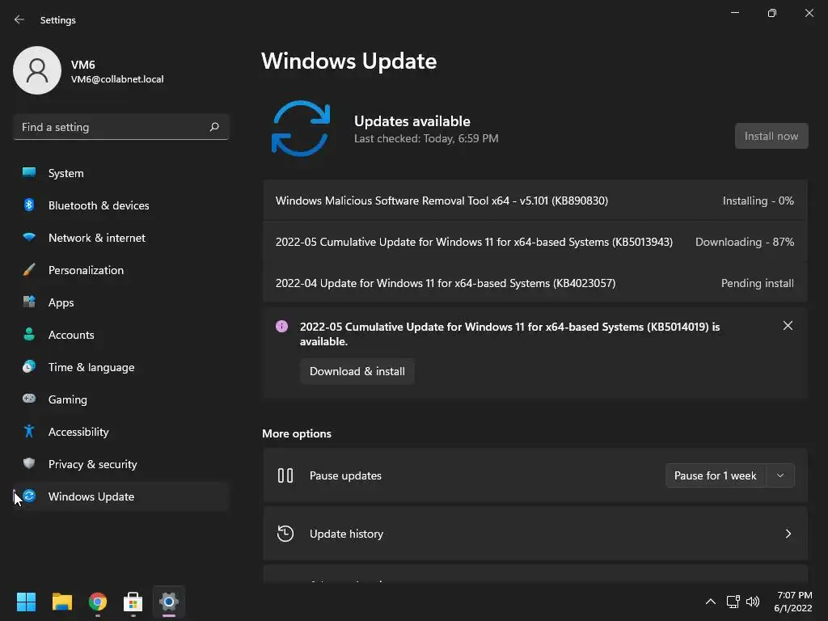Viewport: 828px width, 621px height.
Task: Click the System monitor icon
Action: coord(29,172)
